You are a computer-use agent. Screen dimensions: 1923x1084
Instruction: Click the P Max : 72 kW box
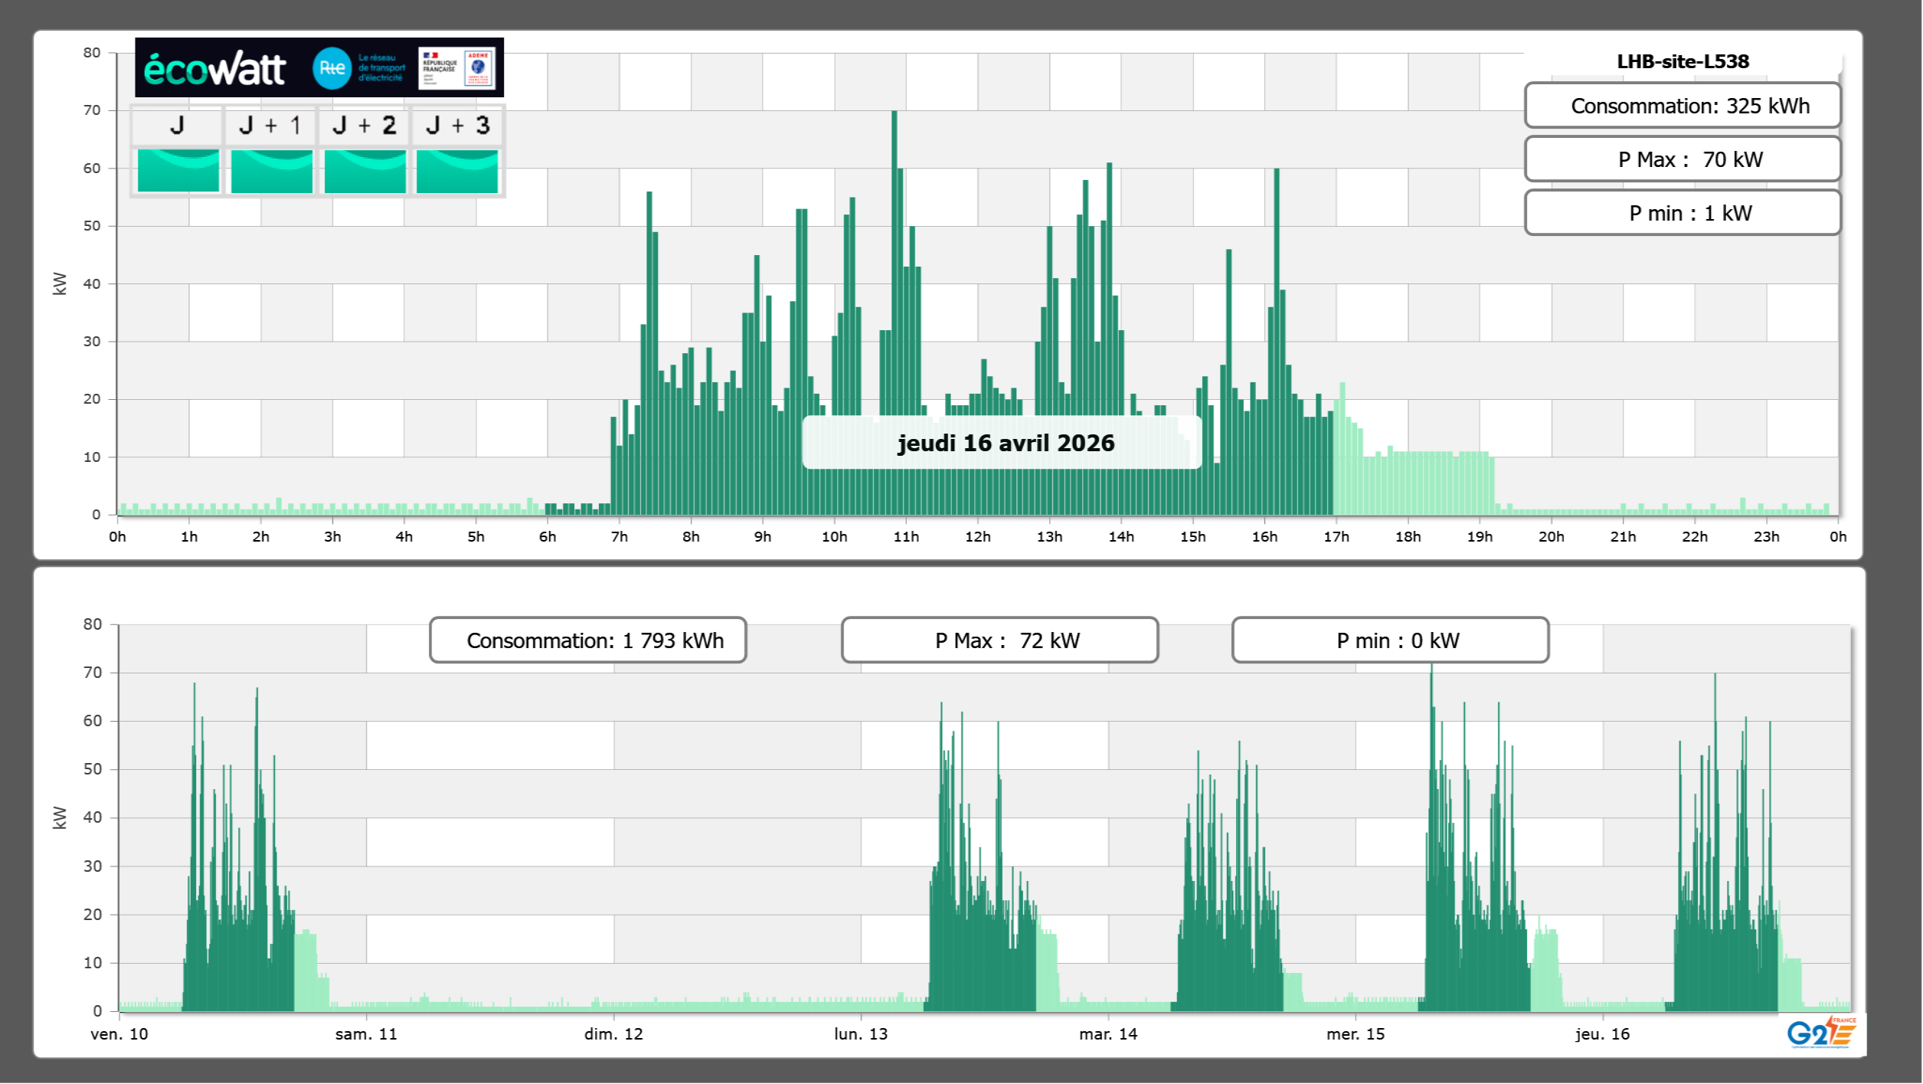click(999, 640)
